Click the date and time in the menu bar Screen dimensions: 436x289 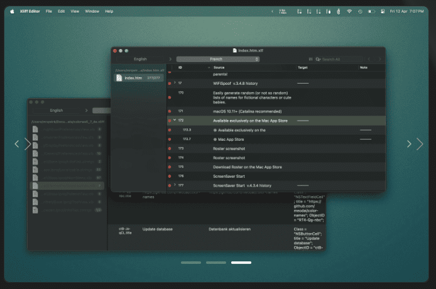coord(406,11)
